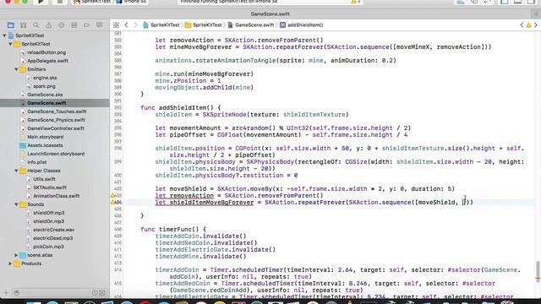
Task: Open GameScene_Touches.swift file
Action: 57,111
